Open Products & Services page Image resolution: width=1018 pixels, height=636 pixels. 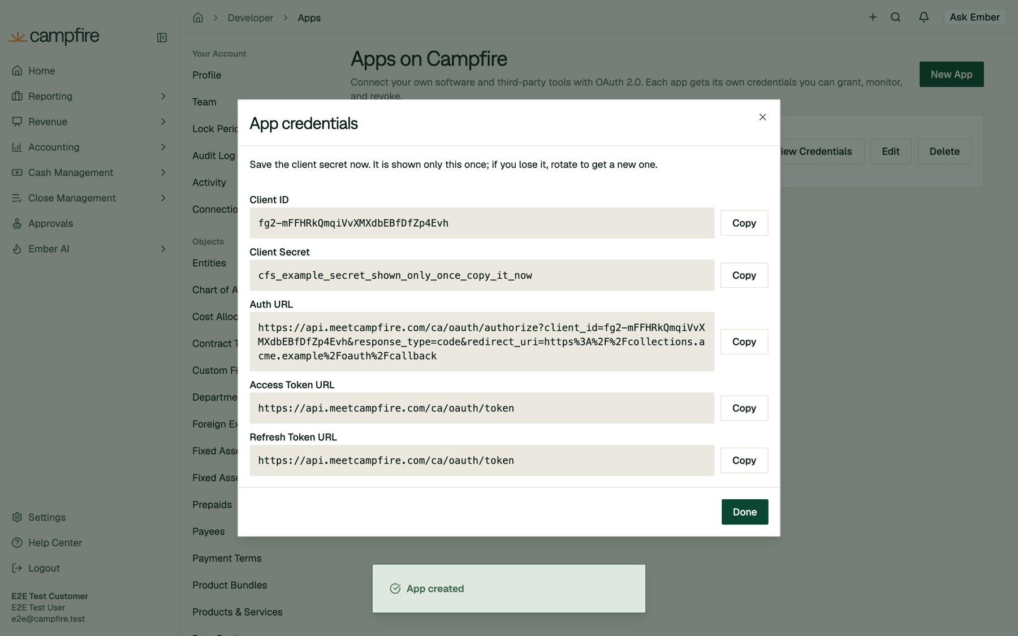click(x=237, y=612)
